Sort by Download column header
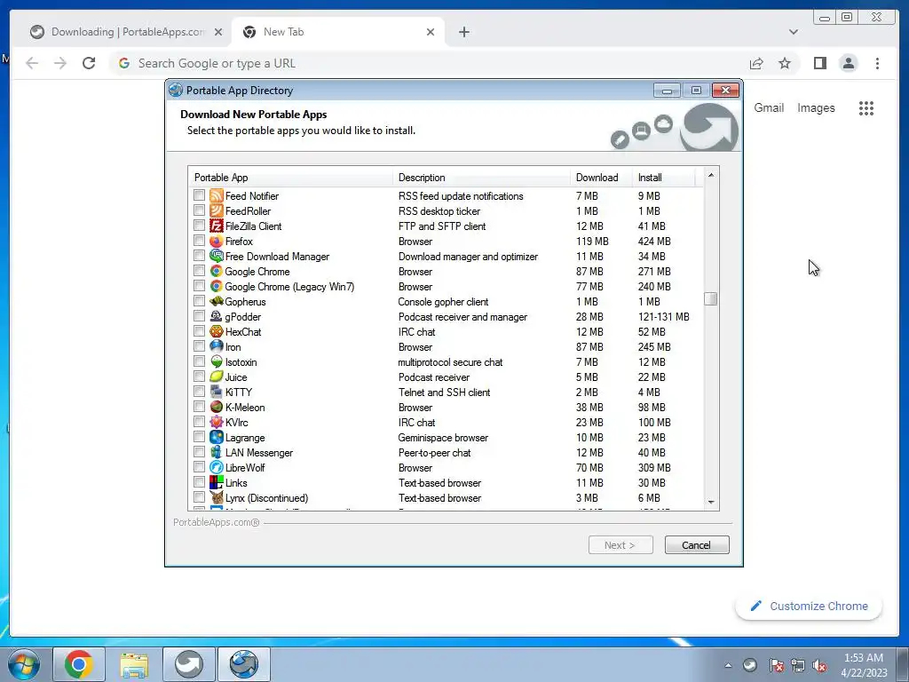The width and height of the screenshot is (909, 682). 601,178
